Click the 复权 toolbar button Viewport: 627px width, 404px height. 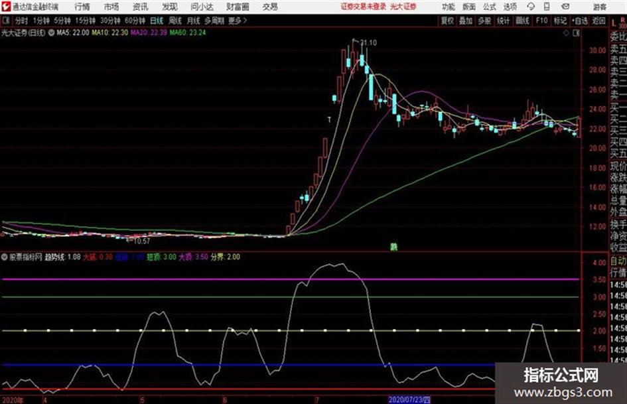click(447, 21)
